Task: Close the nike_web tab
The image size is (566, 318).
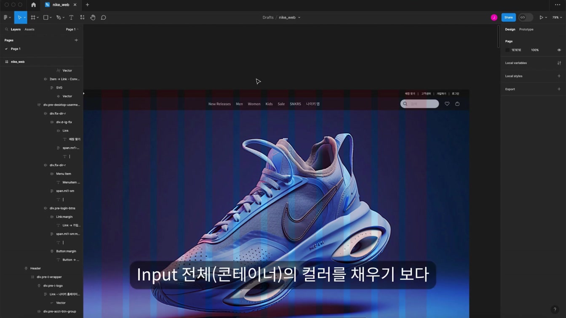Action: (75, 5)
